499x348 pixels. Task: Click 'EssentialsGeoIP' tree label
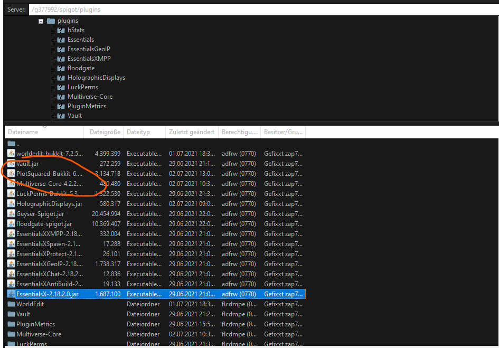(89, 49)
